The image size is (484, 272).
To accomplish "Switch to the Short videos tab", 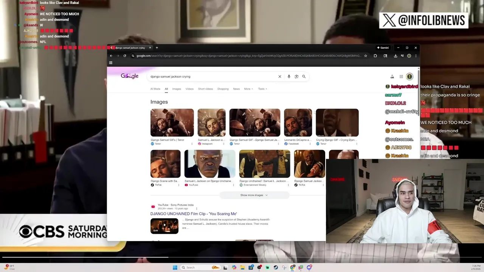I will (205, 89).
